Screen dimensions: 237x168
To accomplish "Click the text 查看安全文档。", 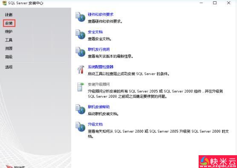I will (100, 39).
